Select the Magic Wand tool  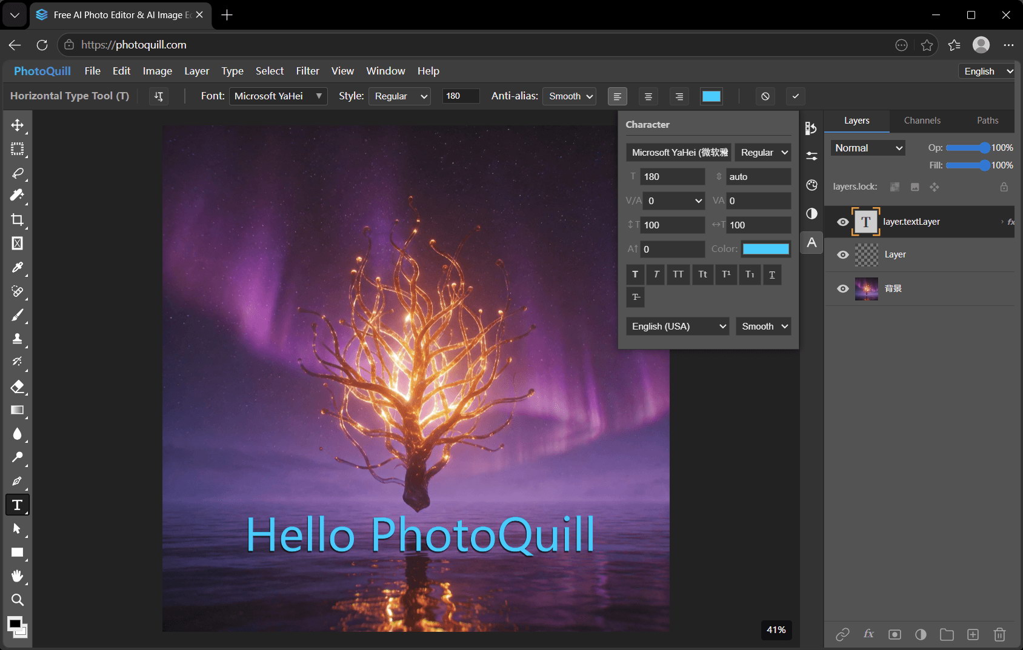(17, 196)
